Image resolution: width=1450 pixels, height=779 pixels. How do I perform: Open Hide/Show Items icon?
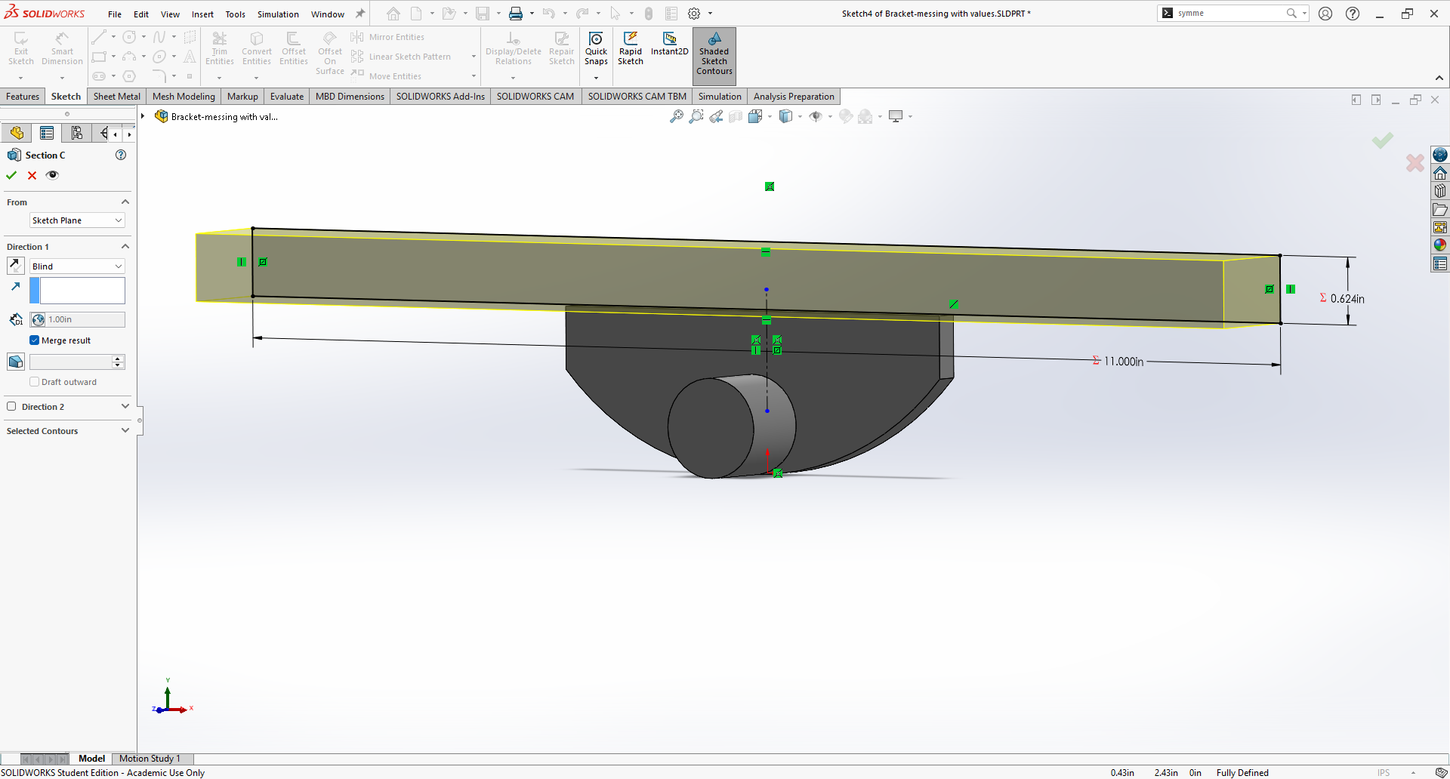816,116
